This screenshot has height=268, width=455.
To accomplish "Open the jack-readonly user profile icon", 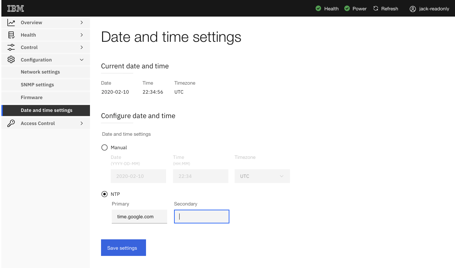I will pos(412,9).
